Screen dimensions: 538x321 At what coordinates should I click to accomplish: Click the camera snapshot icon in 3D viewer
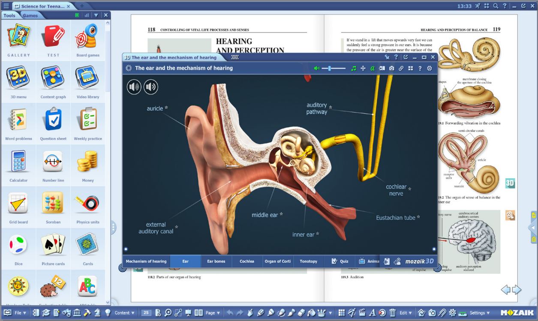tap(391, 68)
